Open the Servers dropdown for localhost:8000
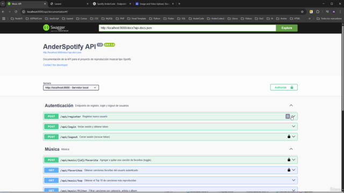The width and height of the screenshot is (344, 193). [x=71, y=87]
